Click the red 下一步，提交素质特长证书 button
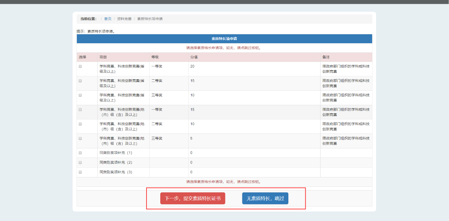The width and height of the screenshot is (449, 221). 192,198
